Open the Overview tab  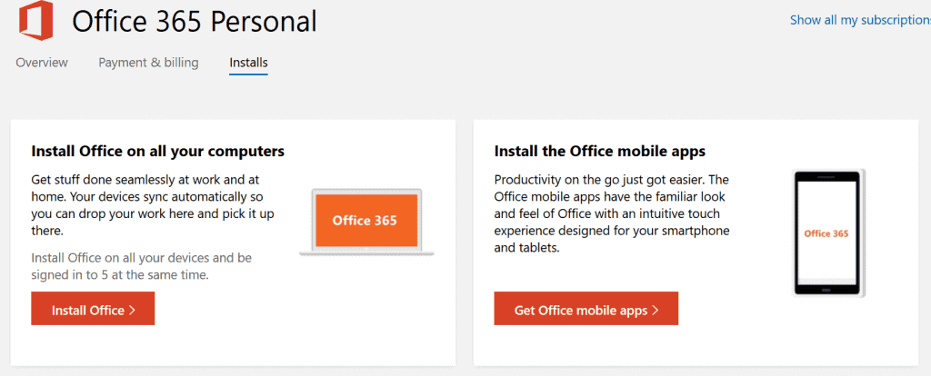click(42, 63)
